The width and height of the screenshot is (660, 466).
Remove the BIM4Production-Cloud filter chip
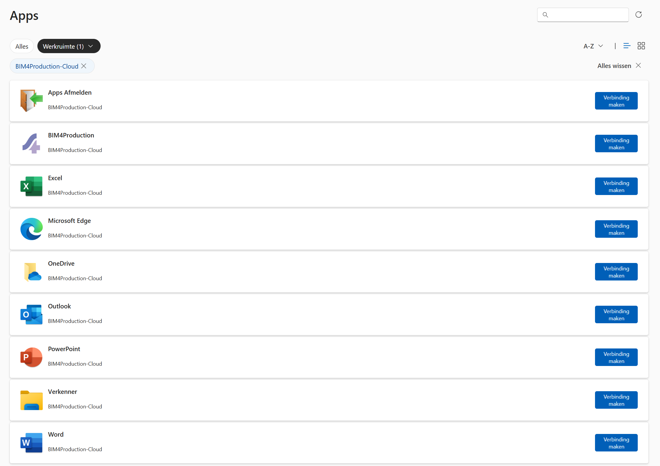click(x=84, y=66)
